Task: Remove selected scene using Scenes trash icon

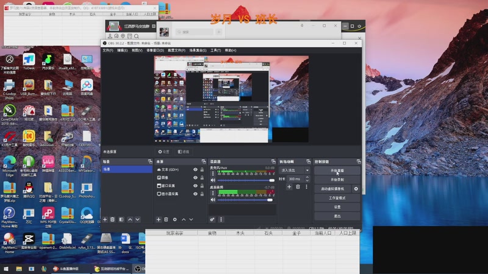Action: [113, 220]
